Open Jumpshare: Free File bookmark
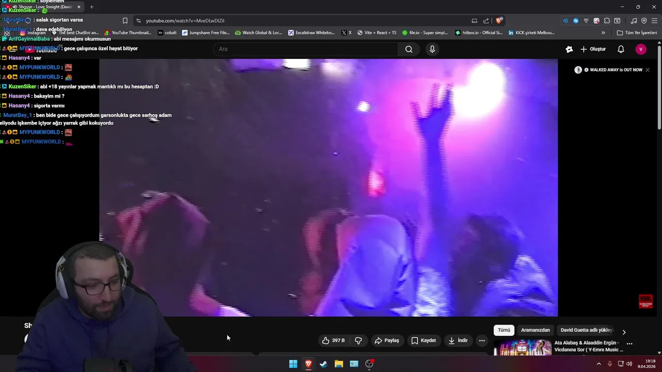 [206, 33]
